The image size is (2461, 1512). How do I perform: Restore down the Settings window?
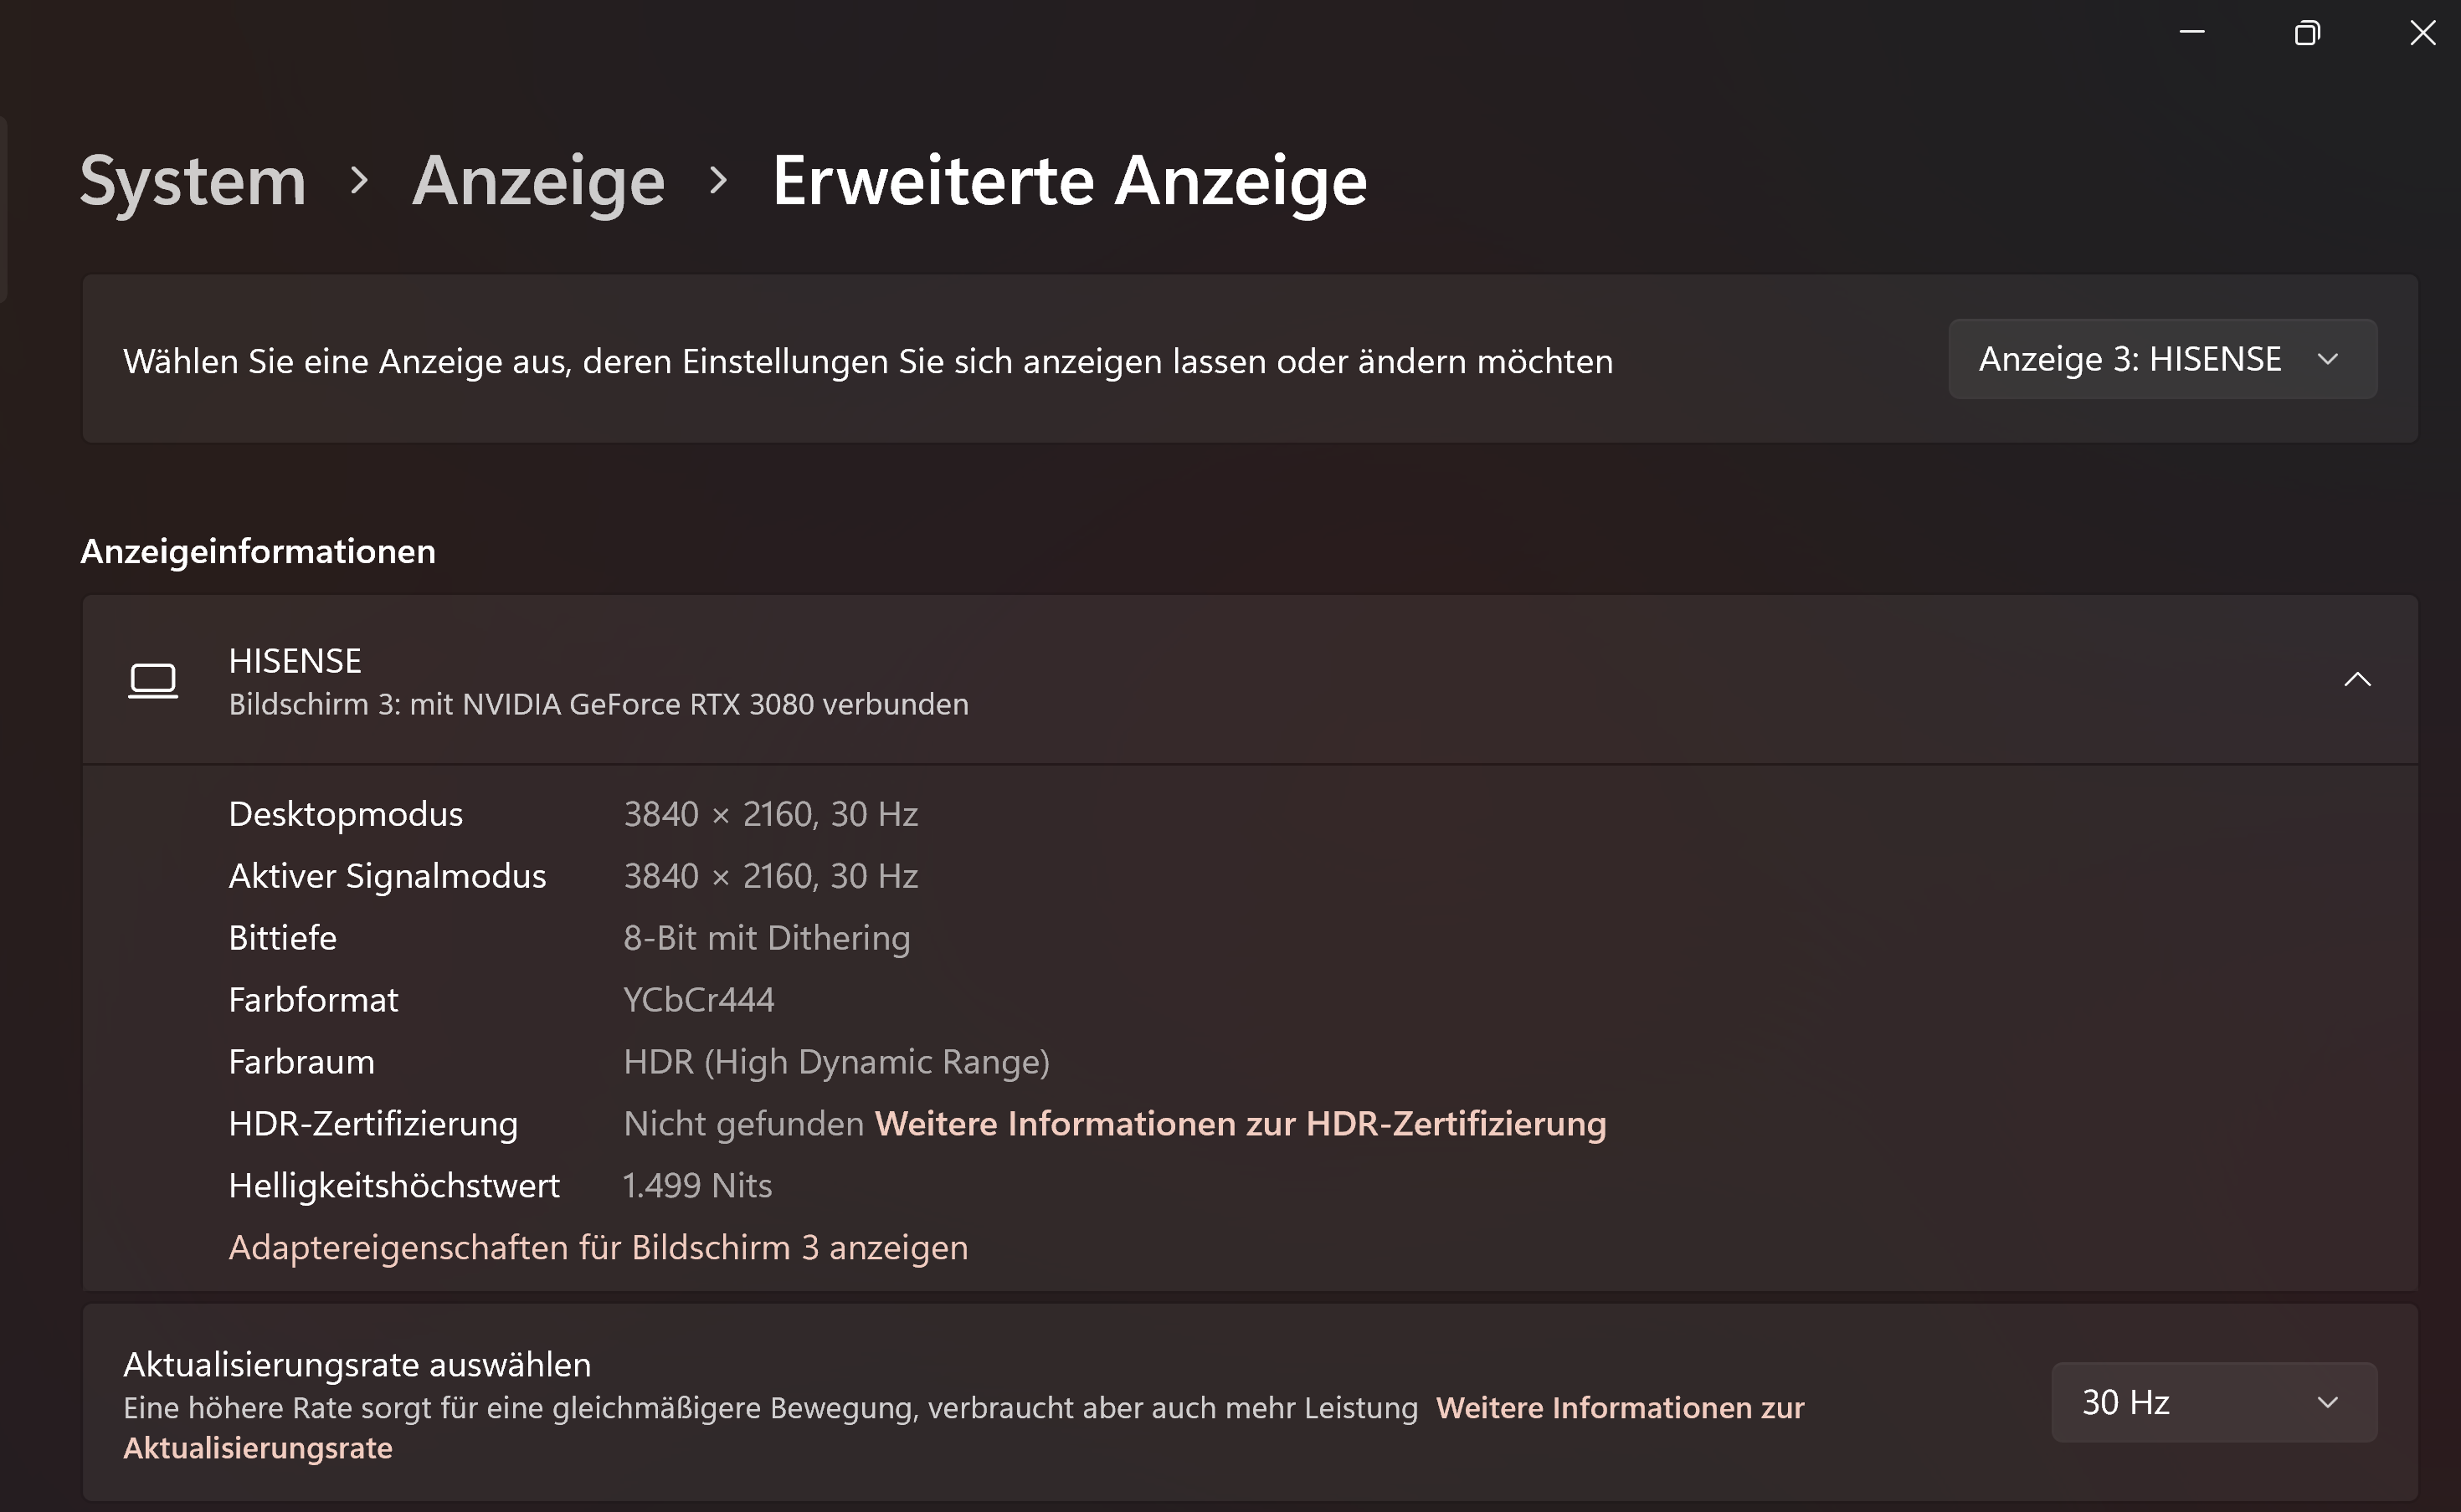[2307, 33]
